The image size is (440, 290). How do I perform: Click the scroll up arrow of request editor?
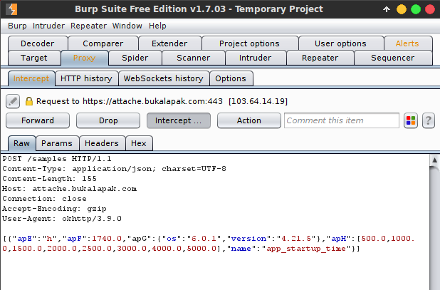click(x=434, y=160)
